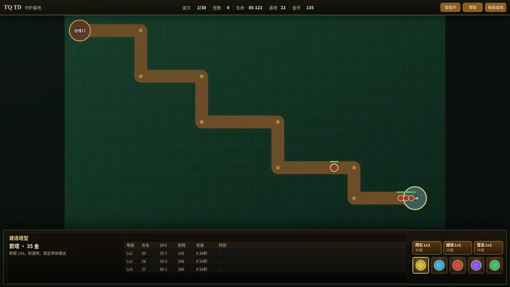Click the 攻速 column header
The width and height of the screenshot is (510, 287).
point(200,246)
